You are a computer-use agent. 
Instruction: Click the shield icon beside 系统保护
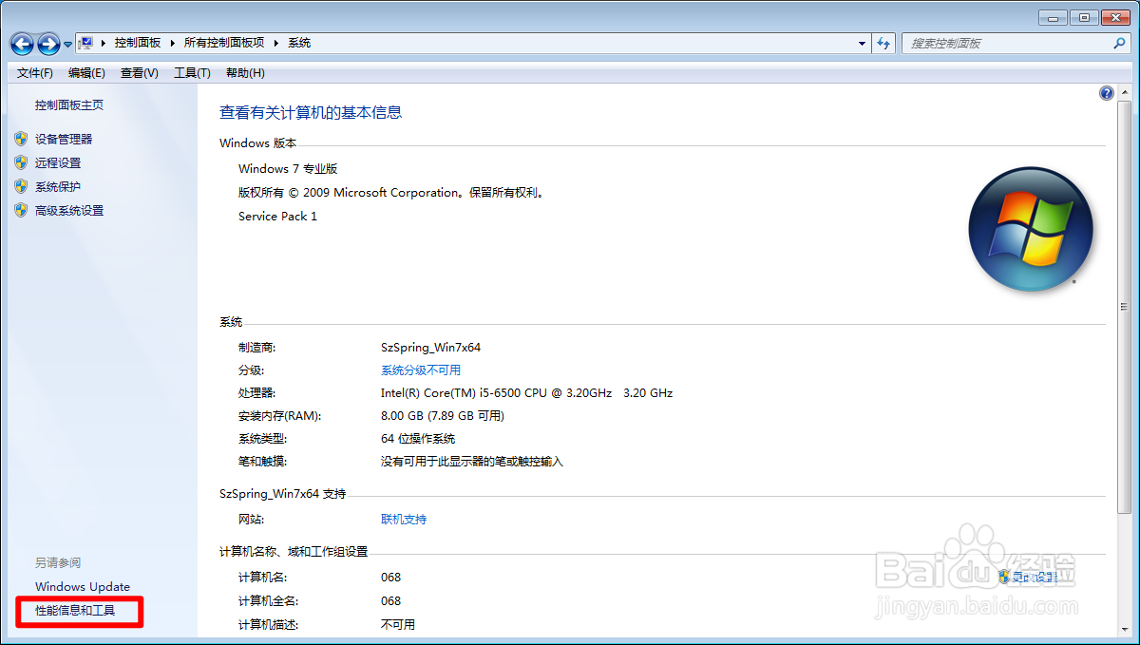pyautogui.click(x=21, y=186)
